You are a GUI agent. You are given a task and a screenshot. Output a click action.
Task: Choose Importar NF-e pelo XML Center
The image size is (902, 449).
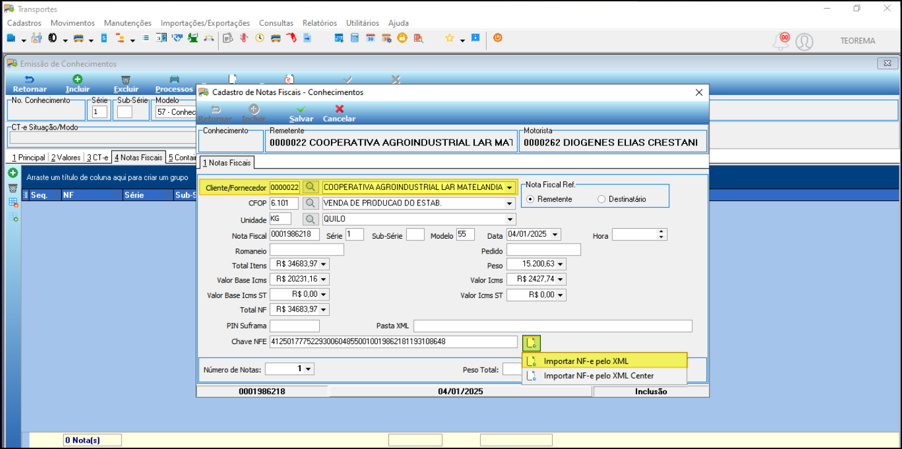tap(604, 376)
